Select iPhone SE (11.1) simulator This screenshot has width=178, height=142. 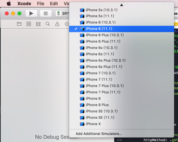tap(122, 118)
